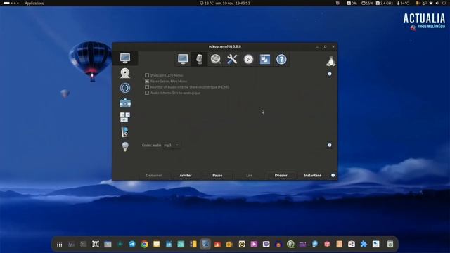Open the keyboard shortcut keys section in sidebar

pos(125,117)
